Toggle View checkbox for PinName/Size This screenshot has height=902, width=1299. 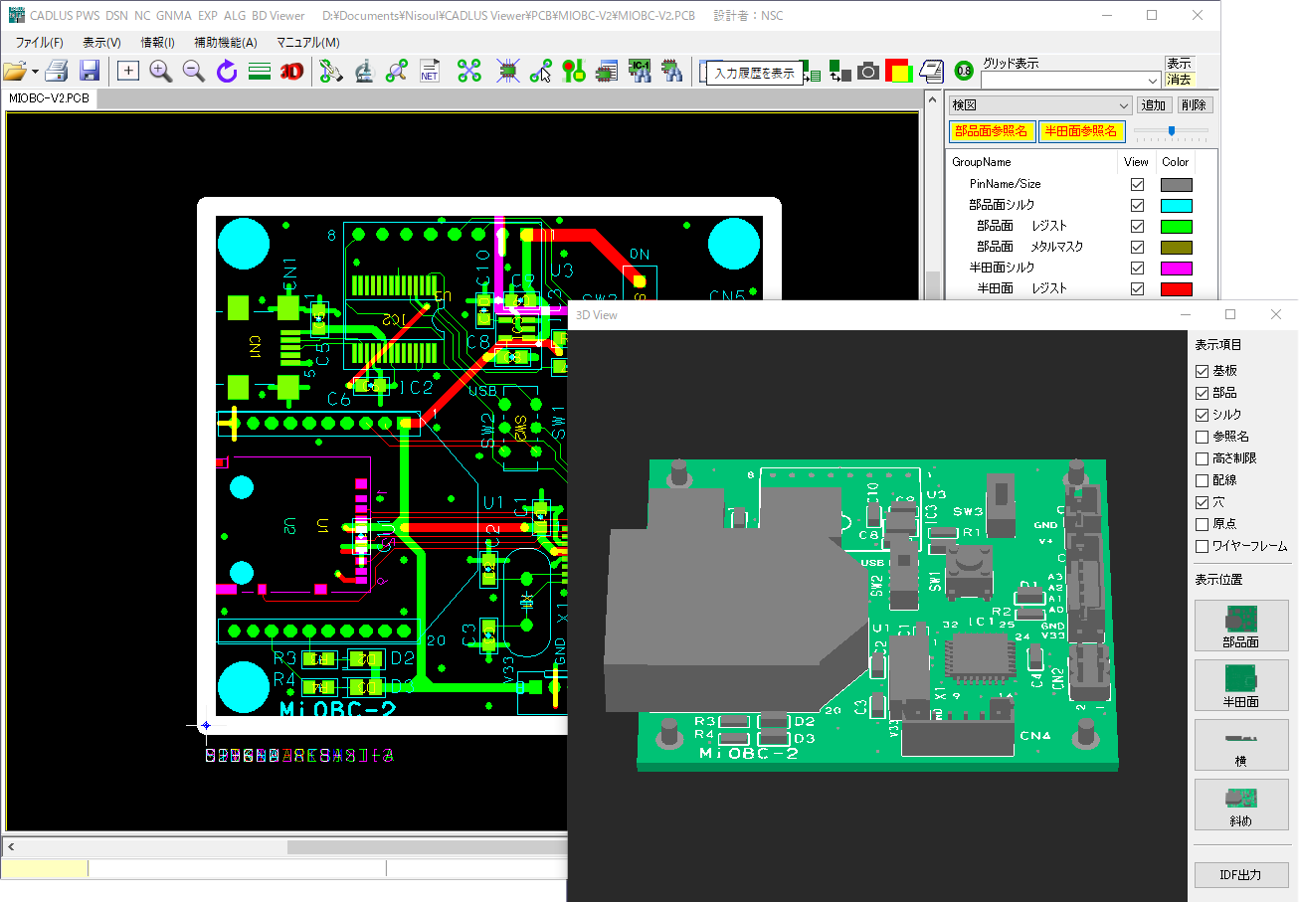[1137, 184]
